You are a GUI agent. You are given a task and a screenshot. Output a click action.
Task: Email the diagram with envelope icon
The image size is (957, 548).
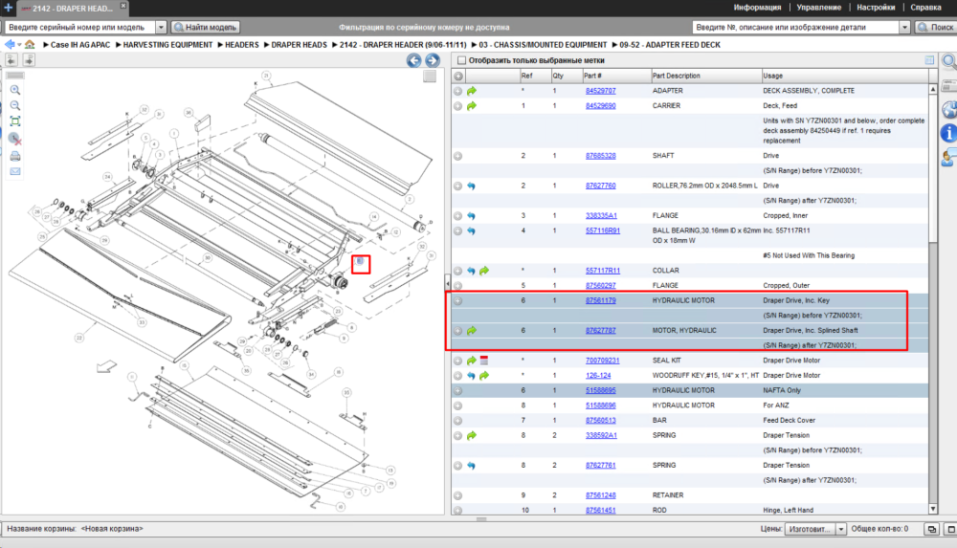click(x=15, y=171)
